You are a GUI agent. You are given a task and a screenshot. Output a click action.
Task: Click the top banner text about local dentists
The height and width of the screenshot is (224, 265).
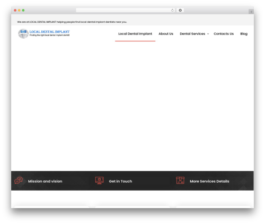coord(72,22)
